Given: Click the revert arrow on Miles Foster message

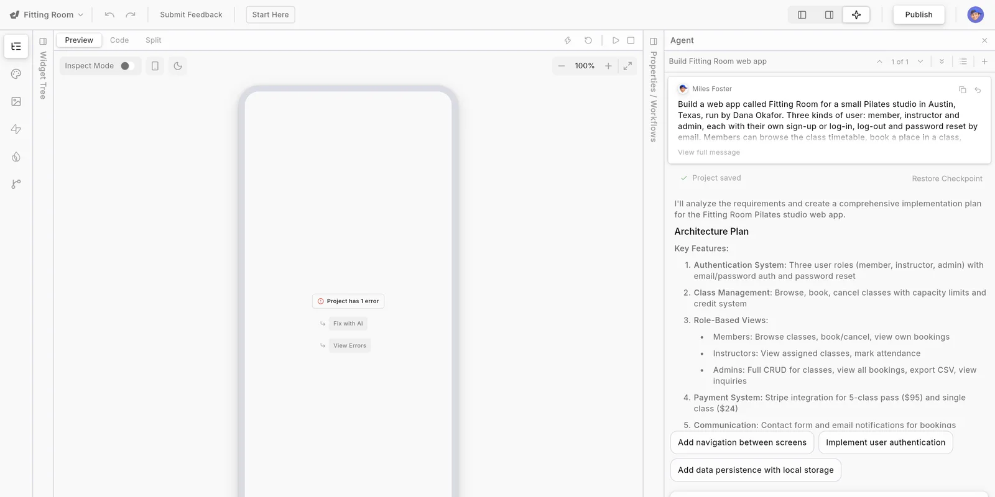Looking at the screenshot, I should point(978,89).
